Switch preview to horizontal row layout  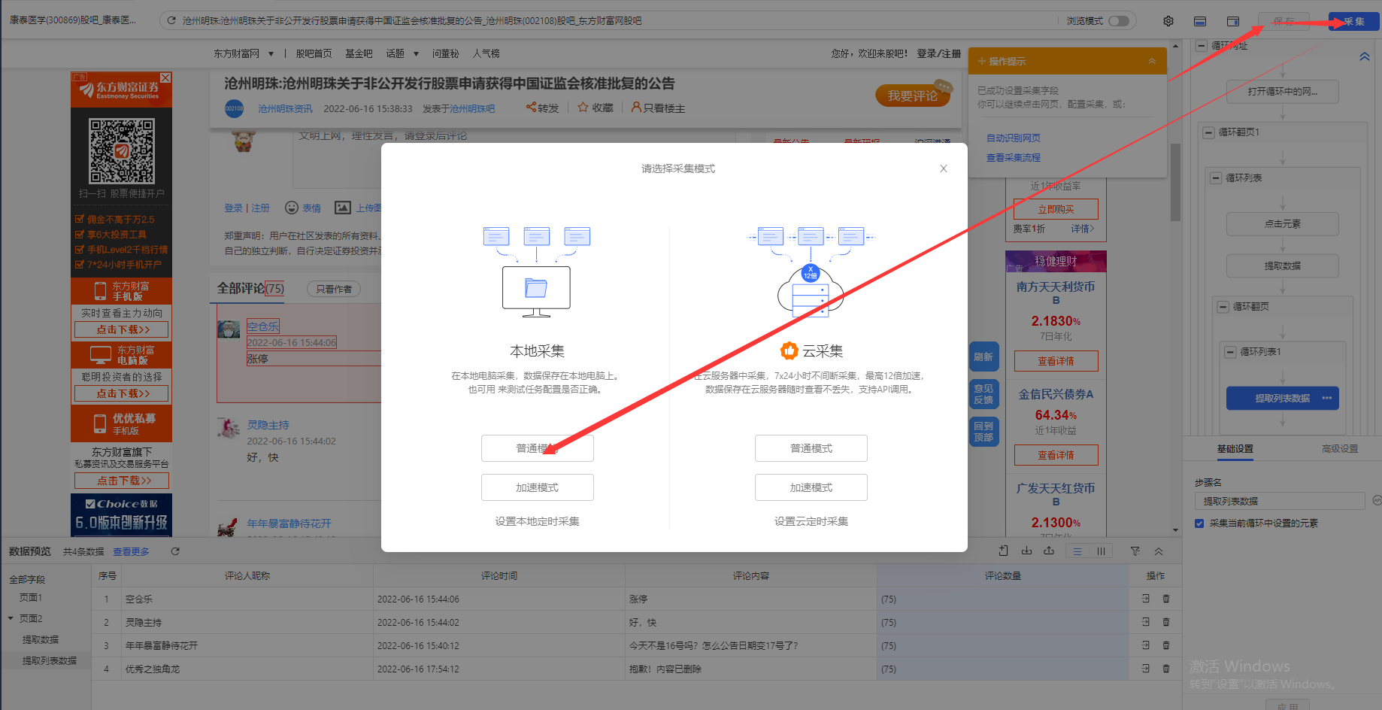pos(1077,551)
